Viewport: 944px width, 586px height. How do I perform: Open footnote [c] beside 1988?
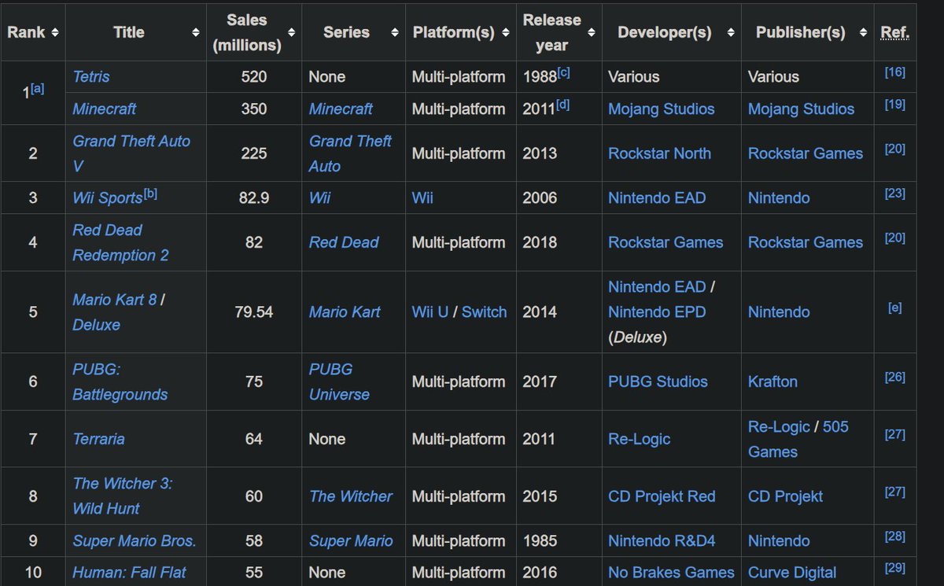click(563, 72)
